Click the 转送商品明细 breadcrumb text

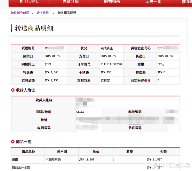(67, 13)
